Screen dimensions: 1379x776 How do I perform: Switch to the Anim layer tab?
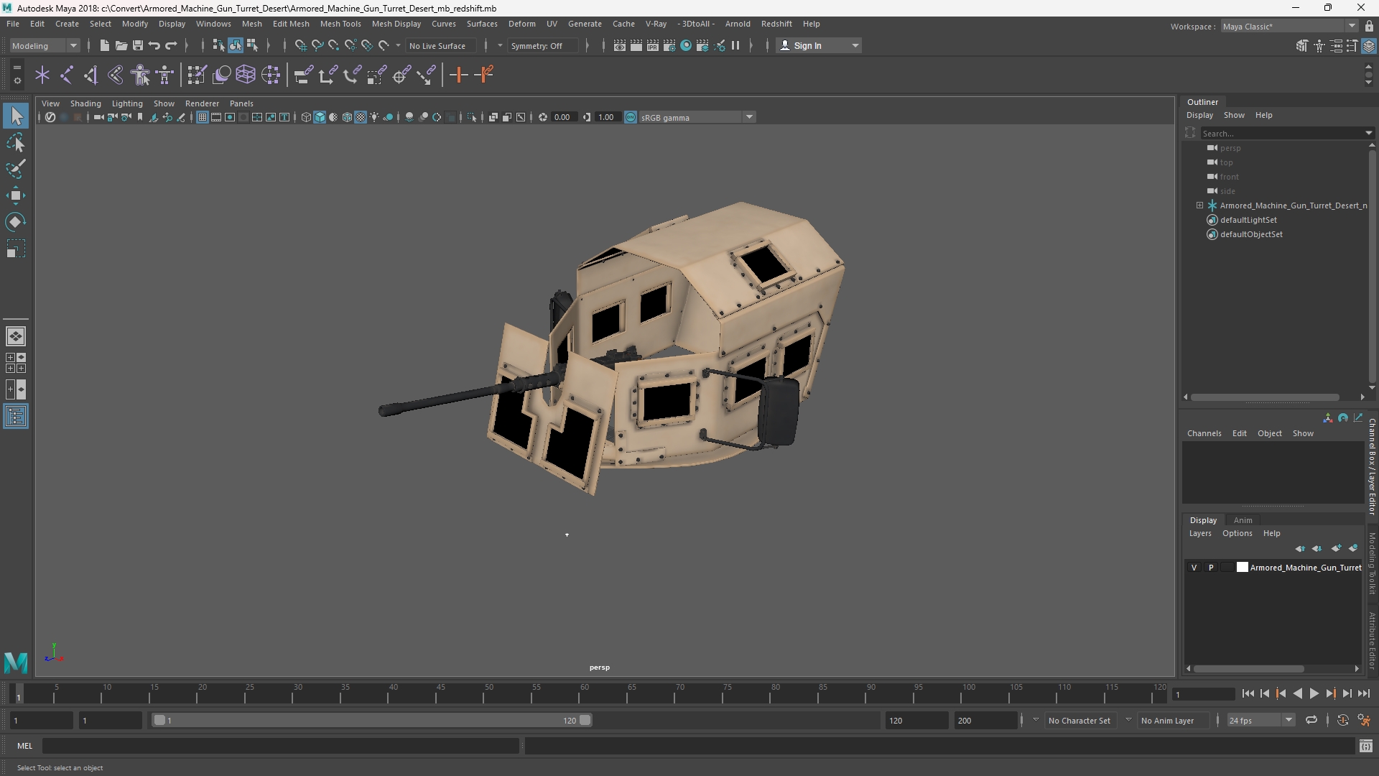coord(1243,520)
